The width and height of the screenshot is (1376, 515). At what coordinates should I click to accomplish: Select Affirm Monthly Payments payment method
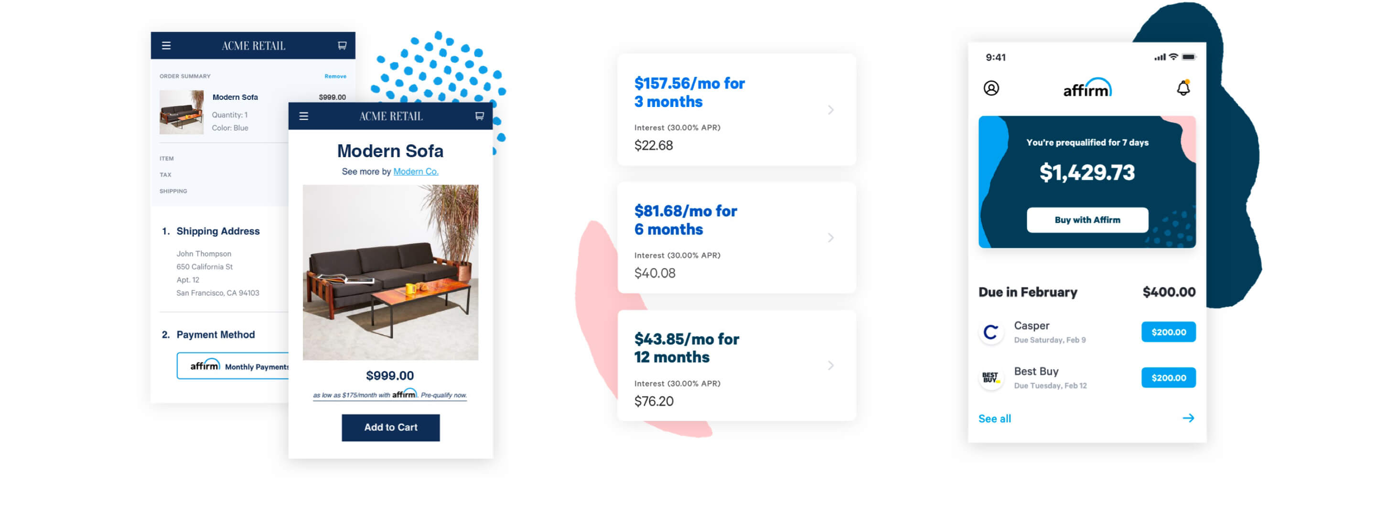(233, 366)
